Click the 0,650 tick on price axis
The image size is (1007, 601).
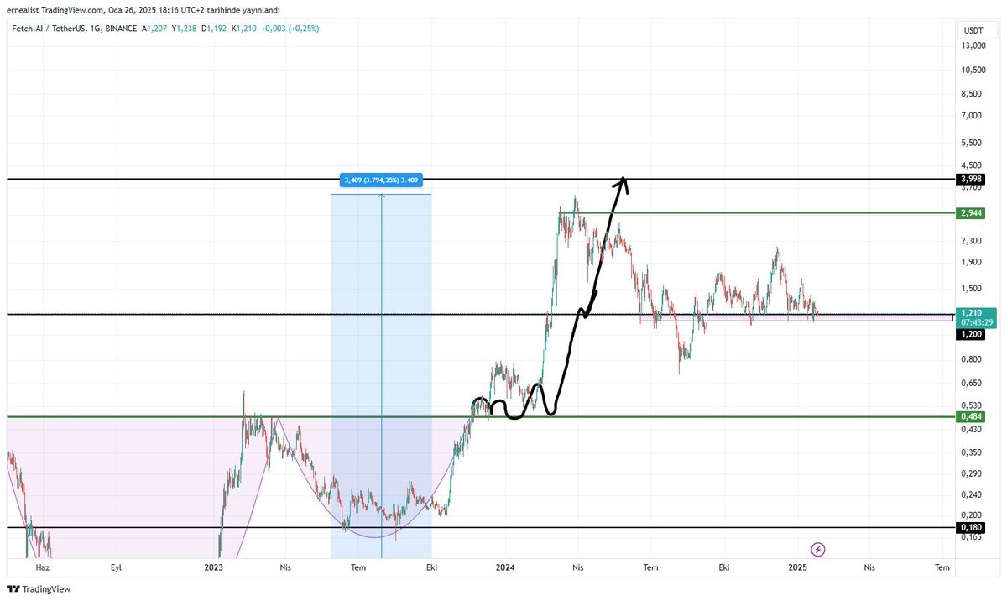pos(973,384)
